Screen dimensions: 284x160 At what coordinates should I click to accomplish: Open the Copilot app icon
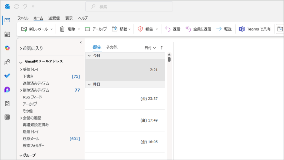pos(7,48)
